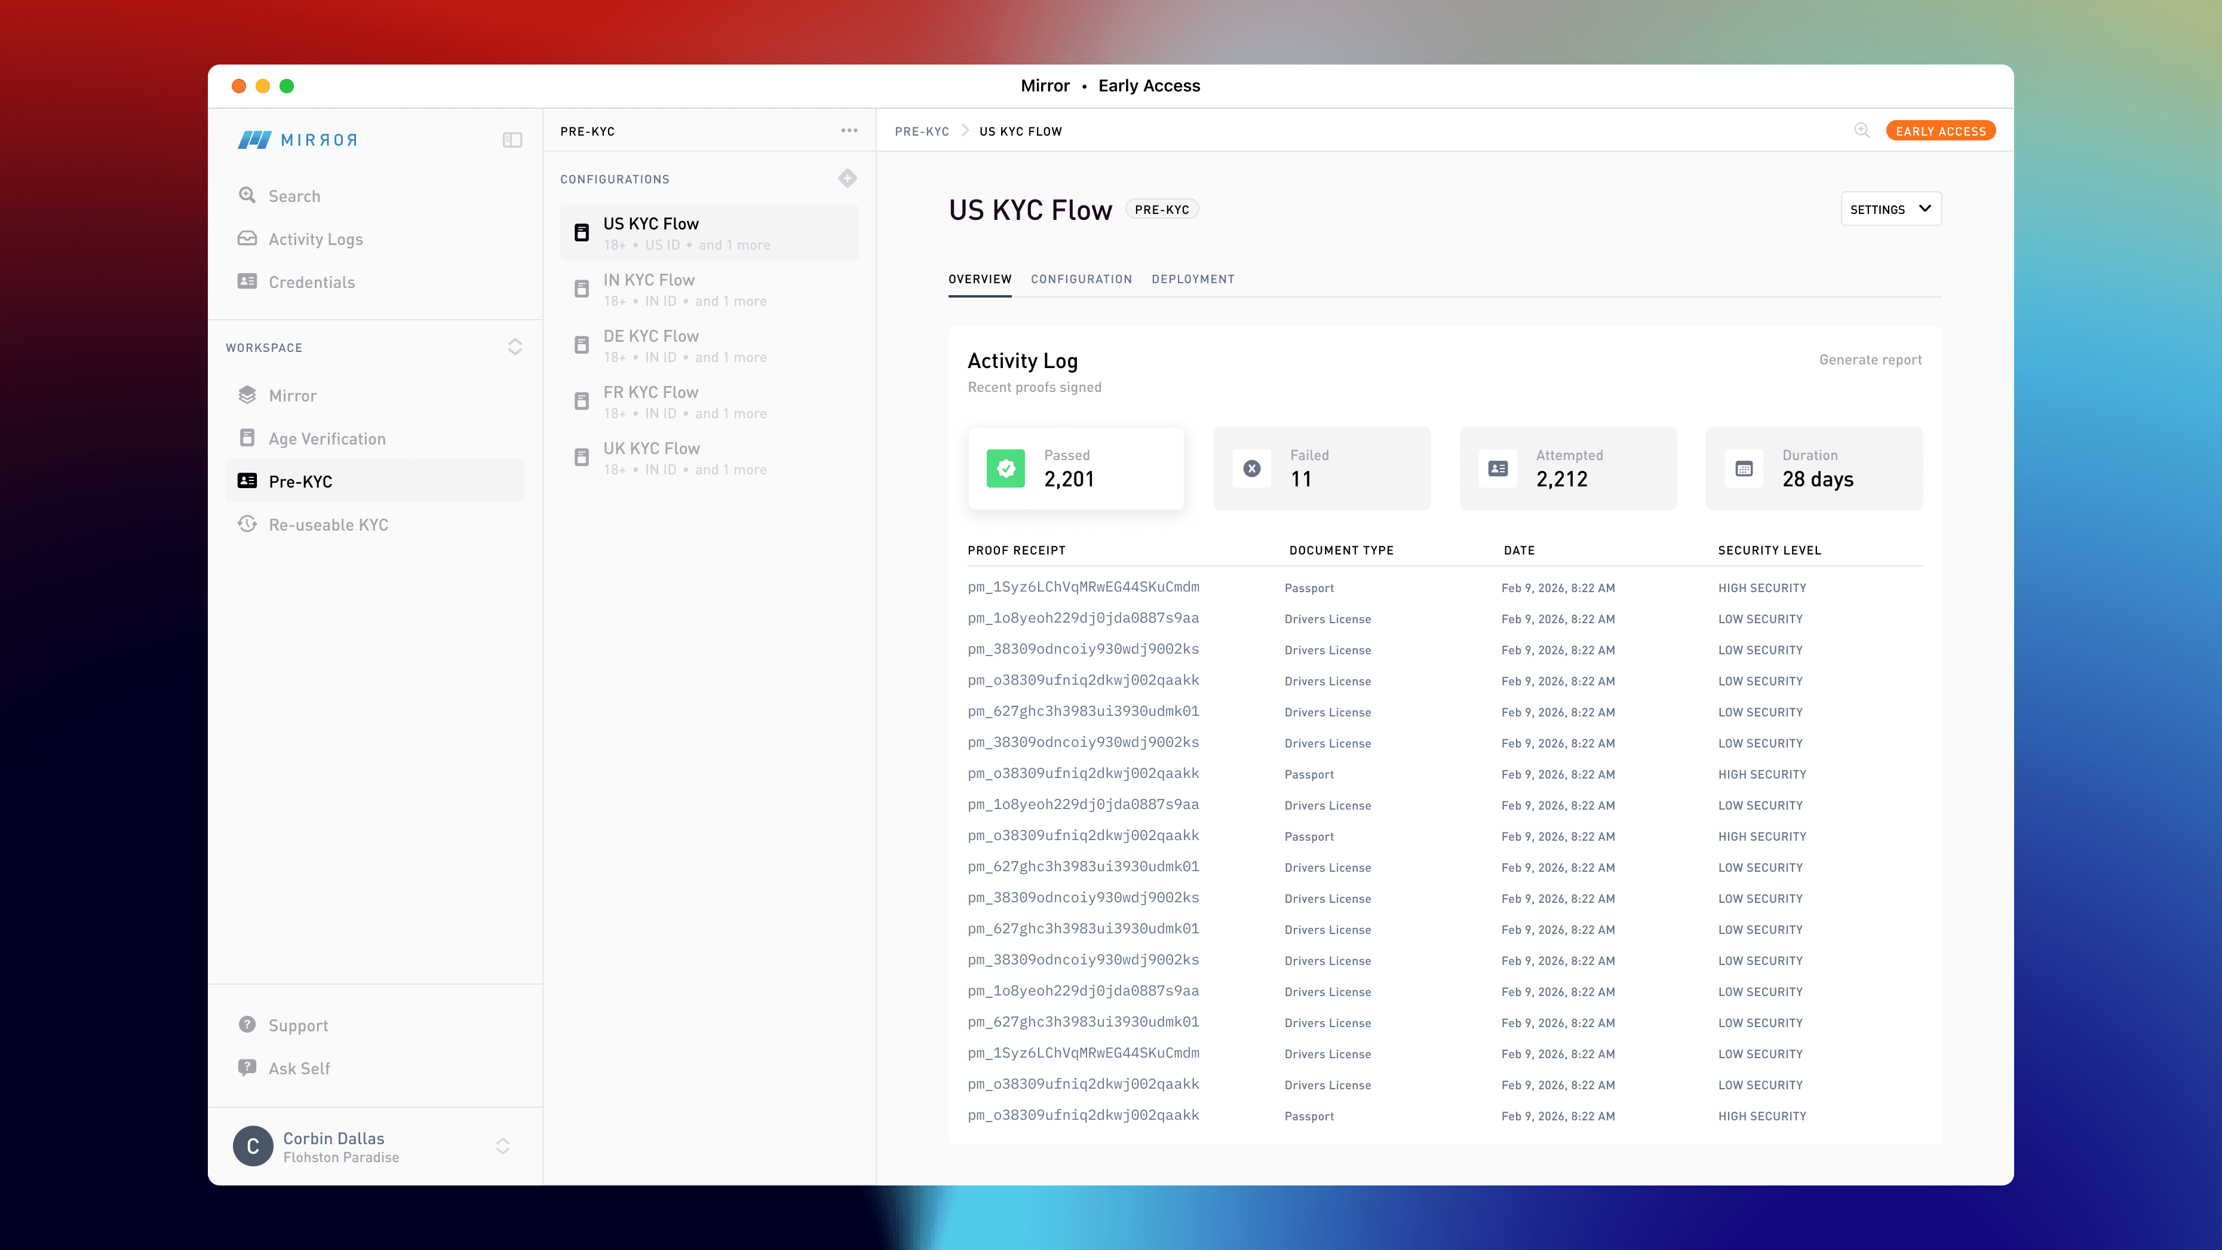This screenshot has width=2222, height=1250.
Task: Select the Failed stat card
Action: (1321, 468)
